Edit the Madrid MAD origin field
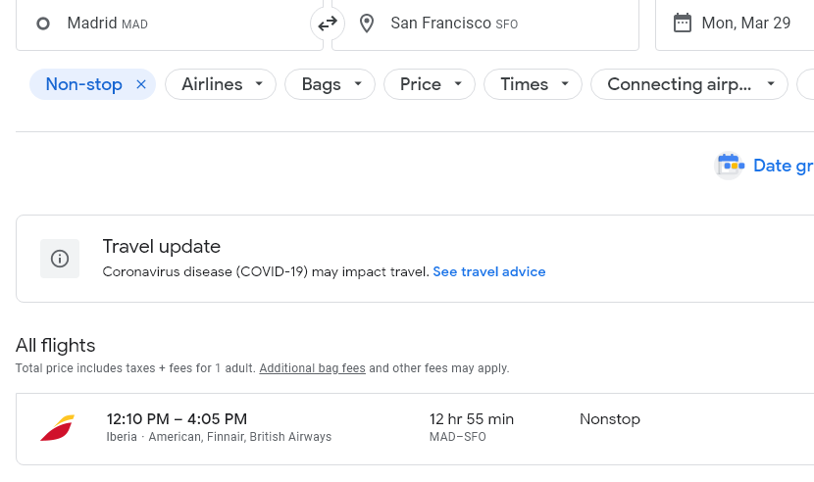This screenshot has width=814, height=482. pyautogui.click(x=170, y=24)
